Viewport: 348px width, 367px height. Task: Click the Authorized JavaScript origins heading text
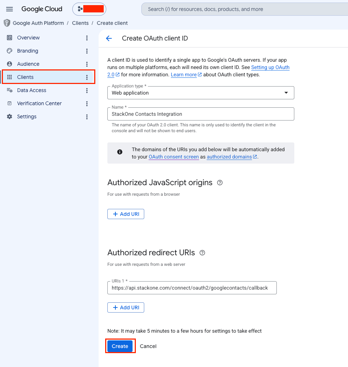point(160,183)
